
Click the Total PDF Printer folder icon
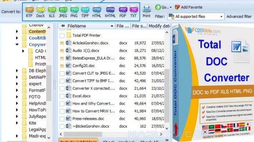pyautogui.click(x=69, y=35)
